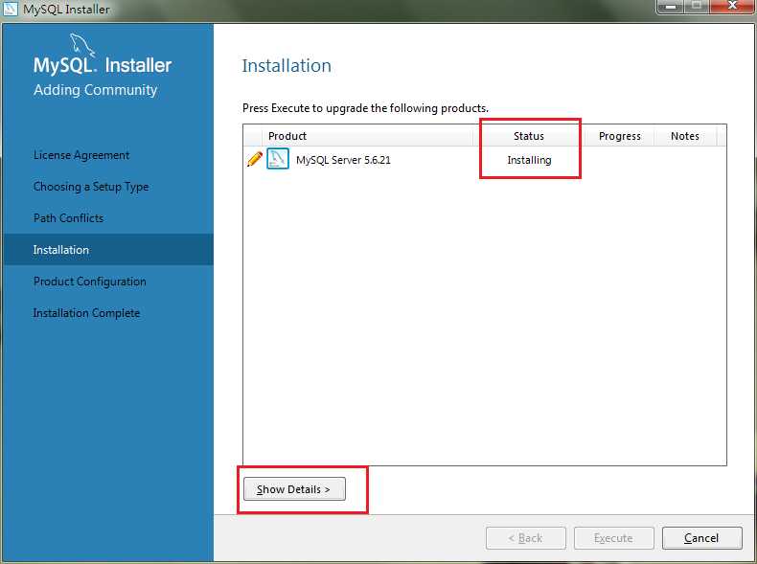
Task: Click the MySQL Installer title bar icon
Action: click(x=11, y=9)
